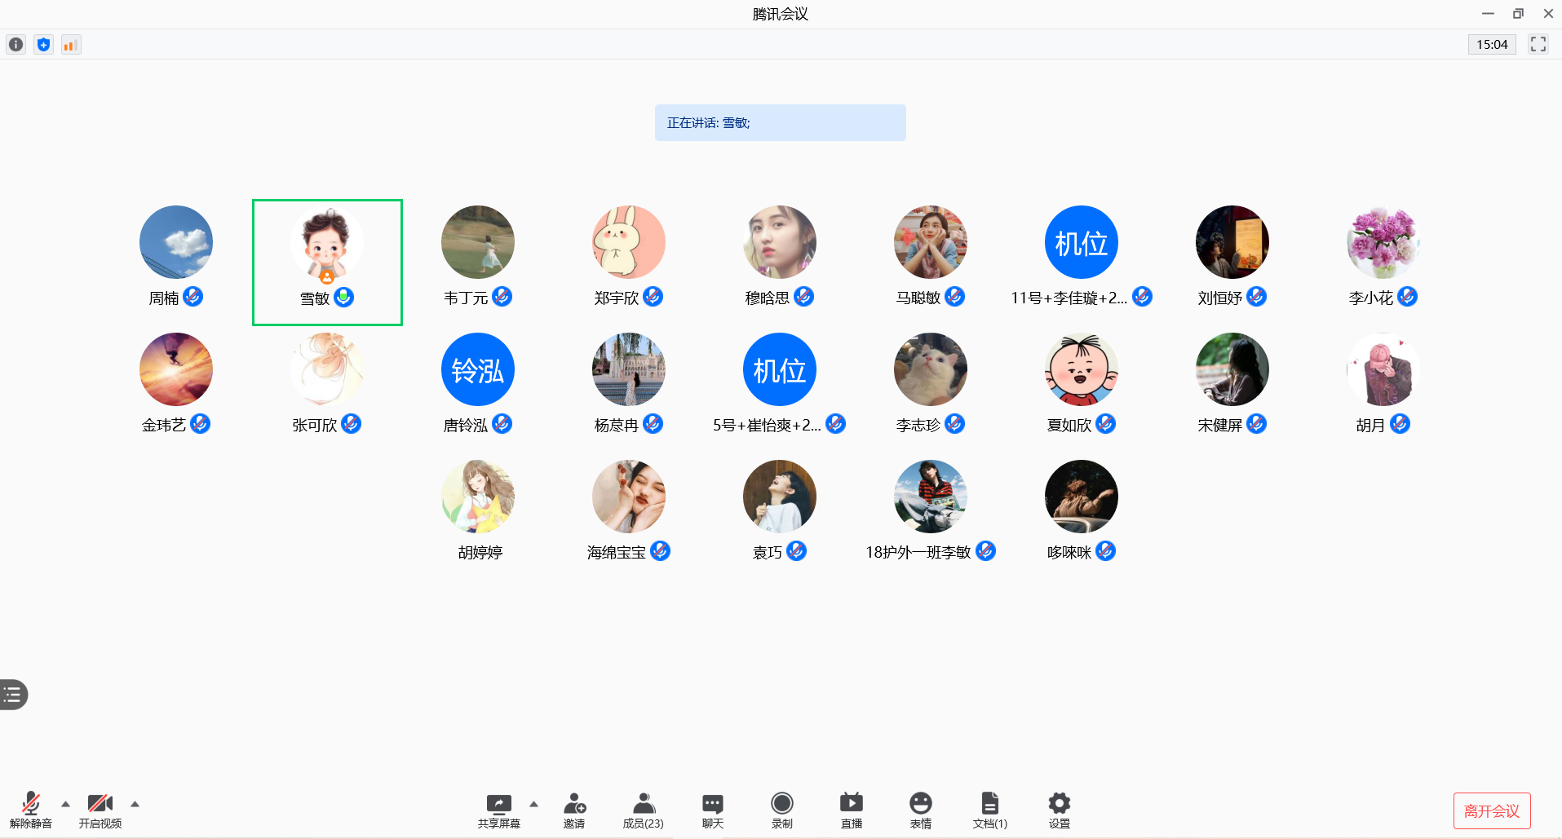Open the invite participants icon

574,810
